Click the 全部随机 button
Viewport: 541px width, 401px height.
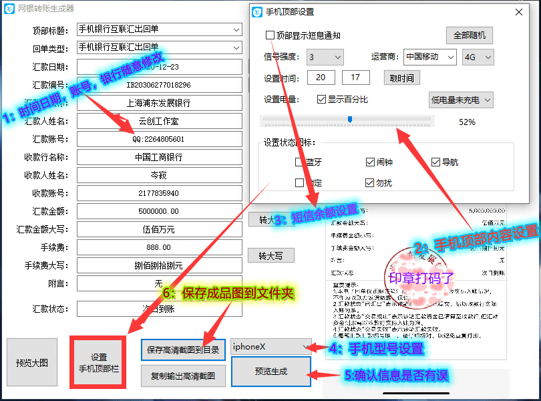(x=470, y=35)
